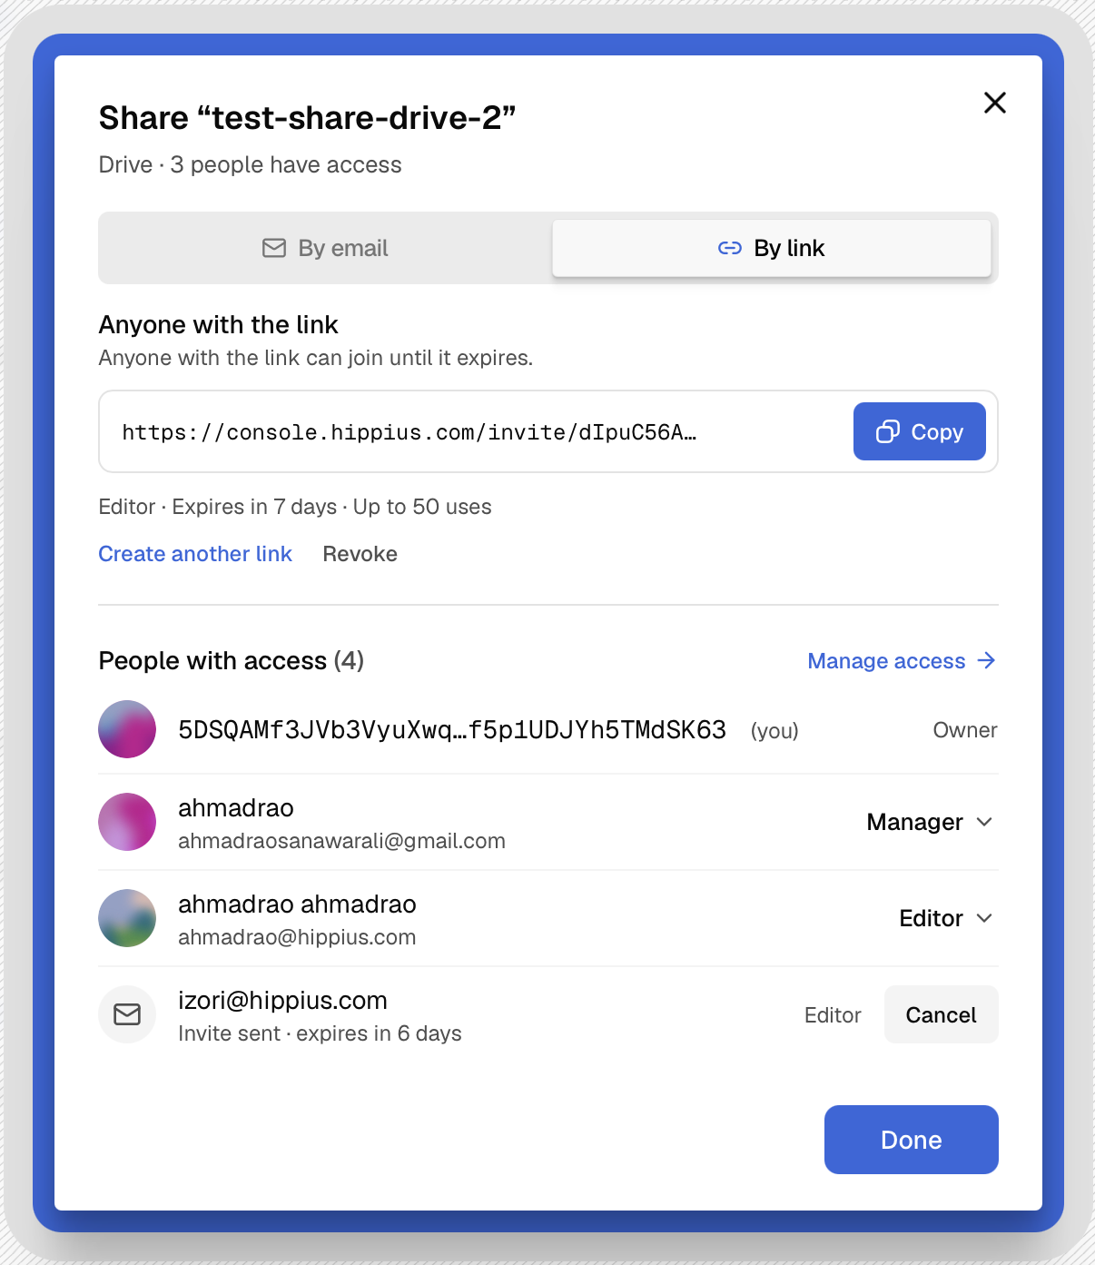Click the email ahmadraosanawarali@gmail.com
This screenshot has height=1265, width=1095.
point(341,841)
